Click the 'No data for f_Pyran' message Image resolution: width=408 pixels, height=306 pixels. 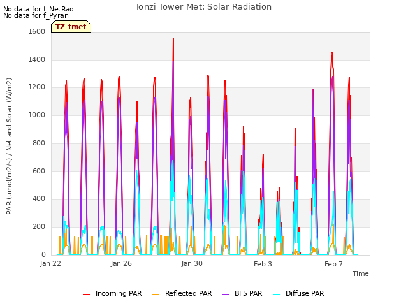(x=36, y=15)
